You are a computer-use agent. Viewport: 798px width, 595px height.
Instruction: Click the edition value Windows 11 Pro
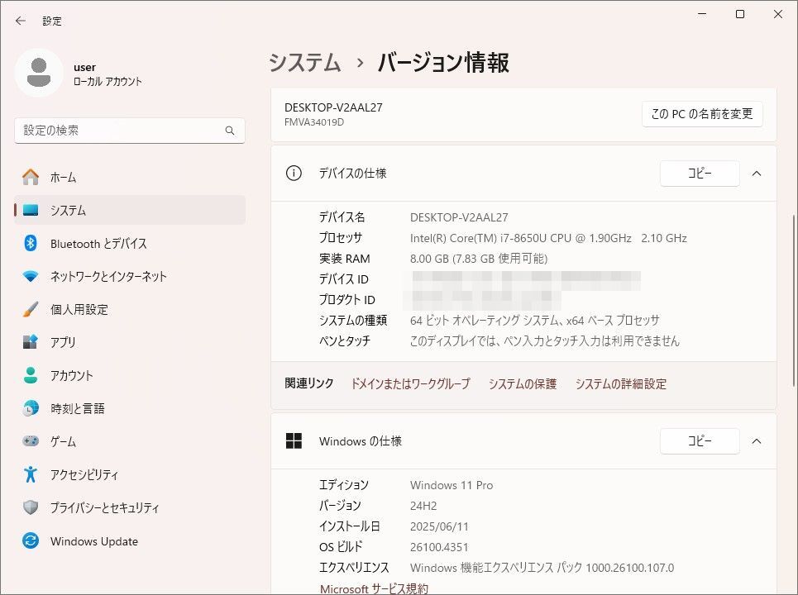point(452,485)
